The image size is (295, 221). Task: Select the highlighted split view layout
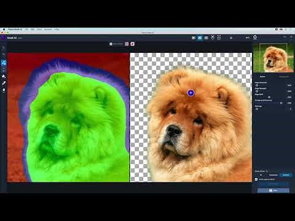tap(200, 37)
